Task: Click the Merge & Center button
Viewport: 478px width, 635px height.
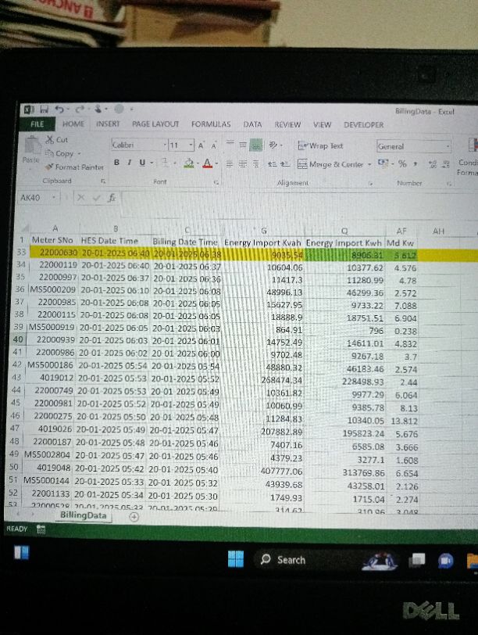Action: point(330,164)
